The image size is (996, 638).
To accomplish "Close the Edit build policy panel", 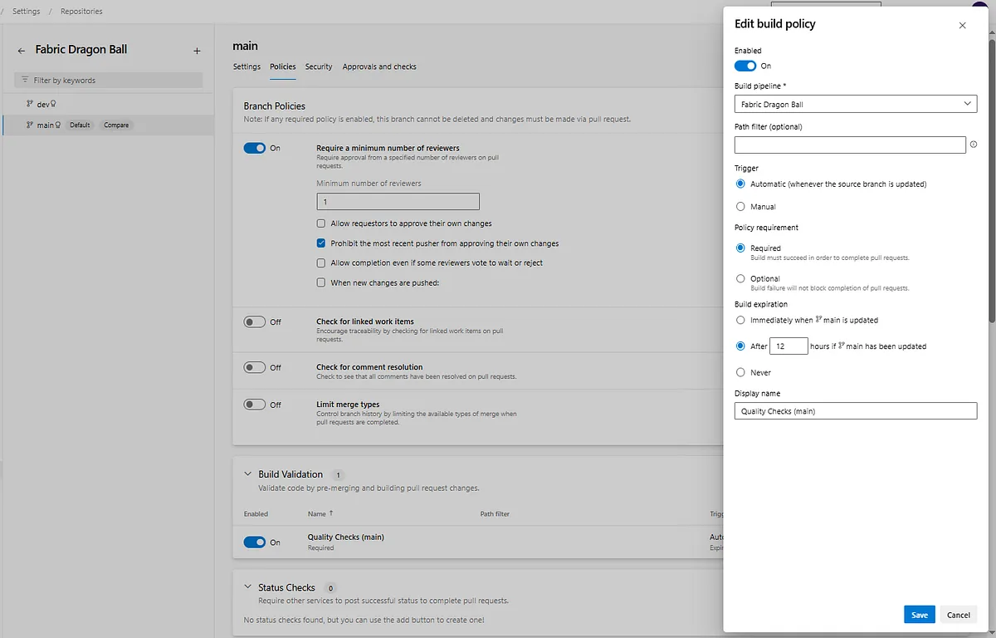I will [x=962, y=25].
